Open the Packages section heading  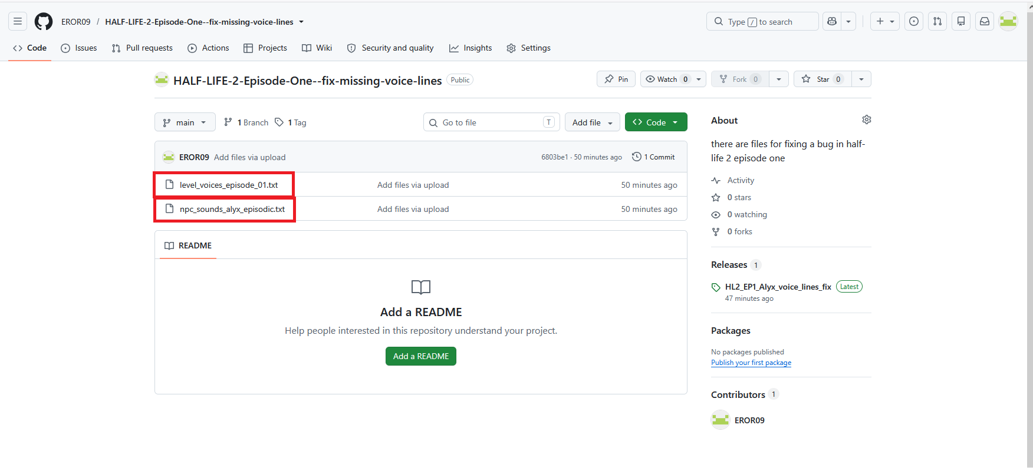pos(731,331)
